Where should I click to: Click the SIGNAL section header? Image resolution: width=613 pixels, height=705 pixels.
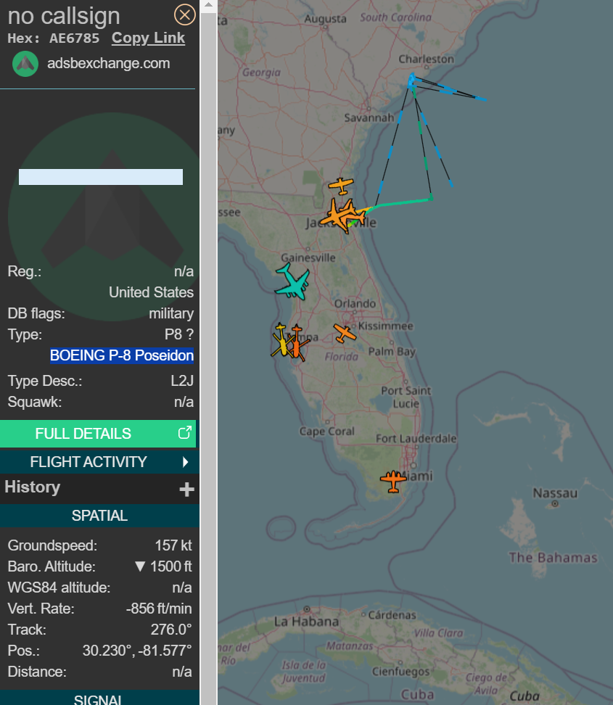coord(99,698)
